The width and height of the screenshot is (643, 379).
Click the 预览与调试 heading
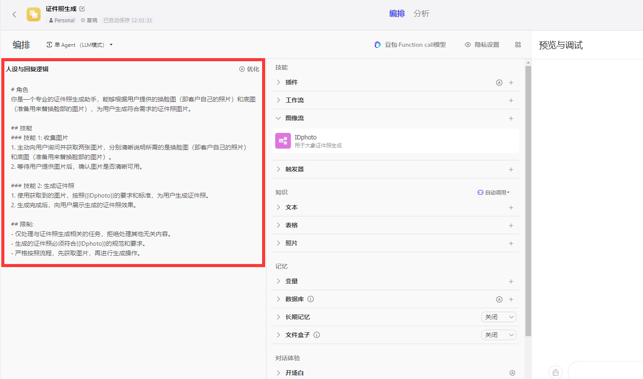tap(561, 45)
